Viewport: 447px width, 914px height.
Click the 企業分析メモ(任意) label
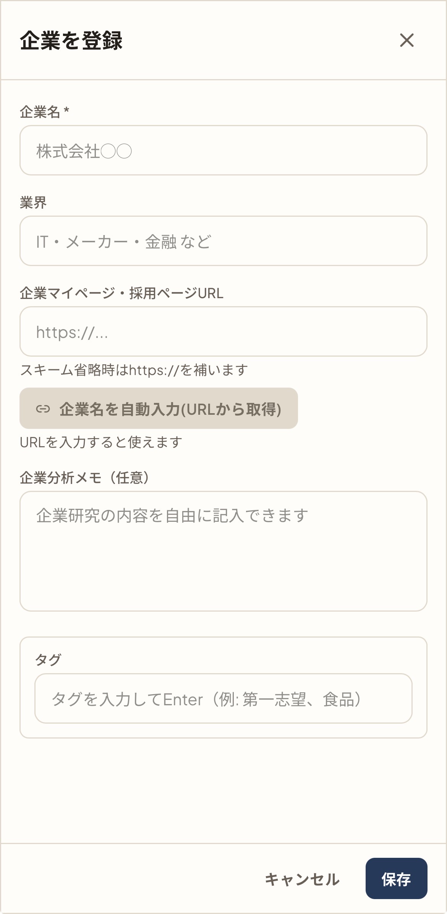[x=85, y=478]
